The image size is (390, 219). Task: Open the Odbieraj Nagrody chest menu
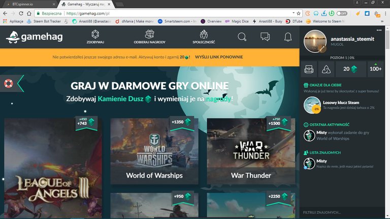[x=149, y=37]
